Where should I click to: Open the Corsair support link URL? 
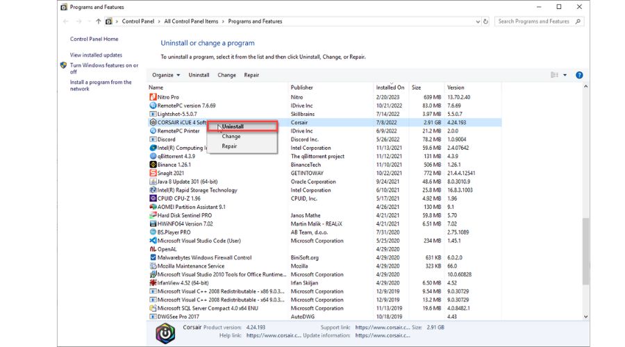pyautogui.click(x=382, y=327)
